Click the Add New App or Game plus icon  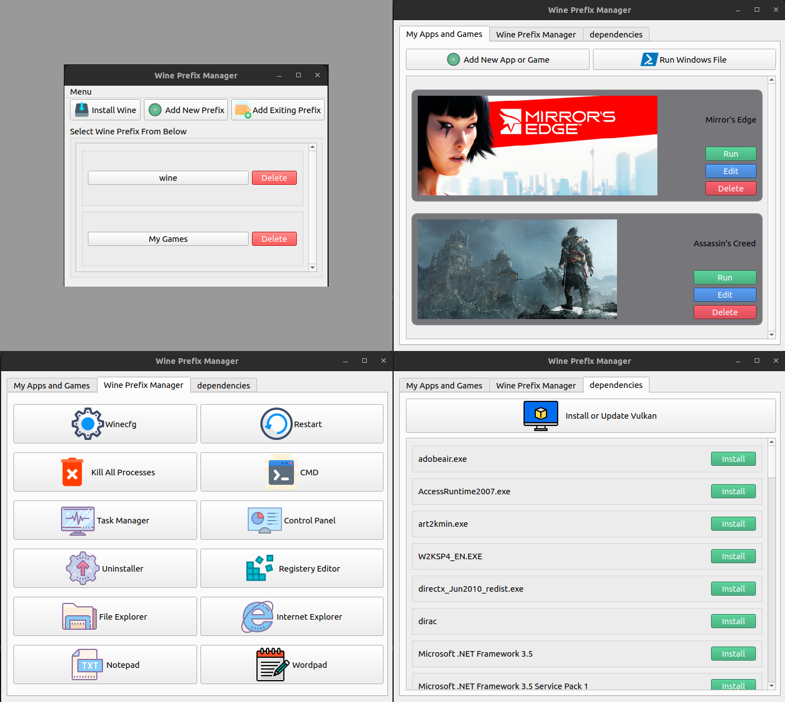click(454, 59)
